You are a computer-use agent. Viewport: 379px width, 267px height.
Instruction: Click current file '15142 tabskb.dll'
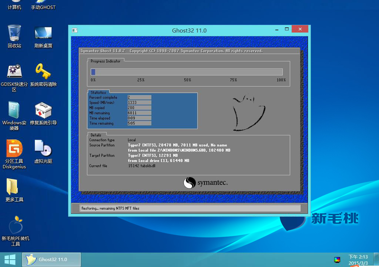[142, 166]
